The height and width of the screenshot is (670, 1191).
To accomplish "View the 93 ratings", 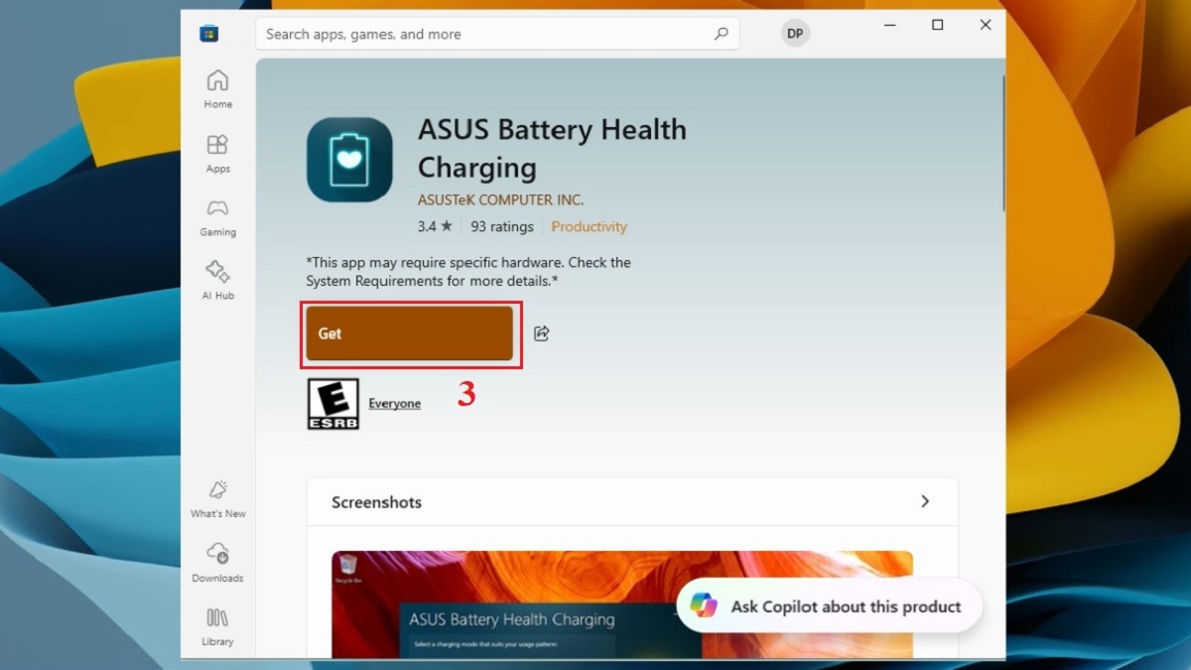I will 501,226.
